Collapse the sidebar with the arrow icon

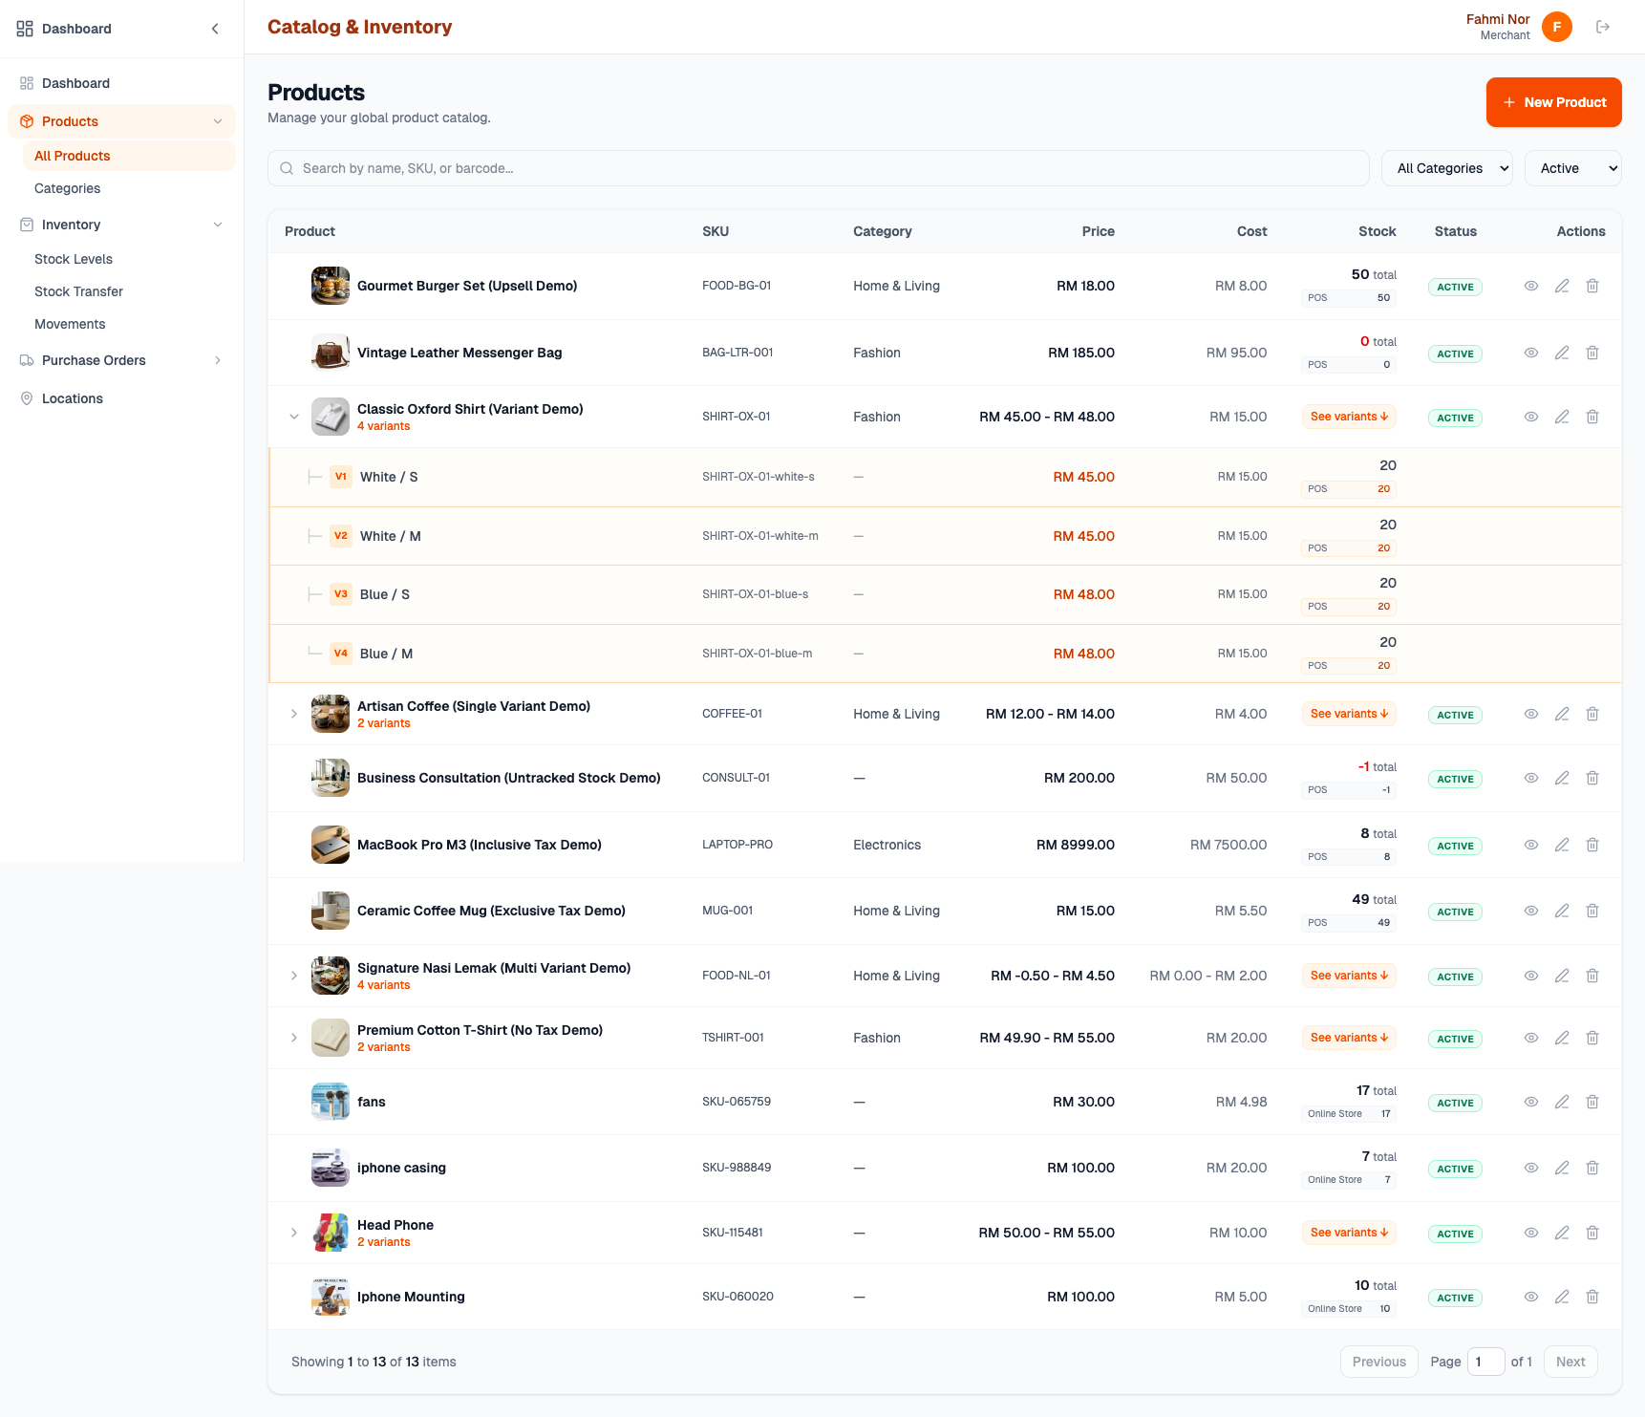tap(215, 29)
